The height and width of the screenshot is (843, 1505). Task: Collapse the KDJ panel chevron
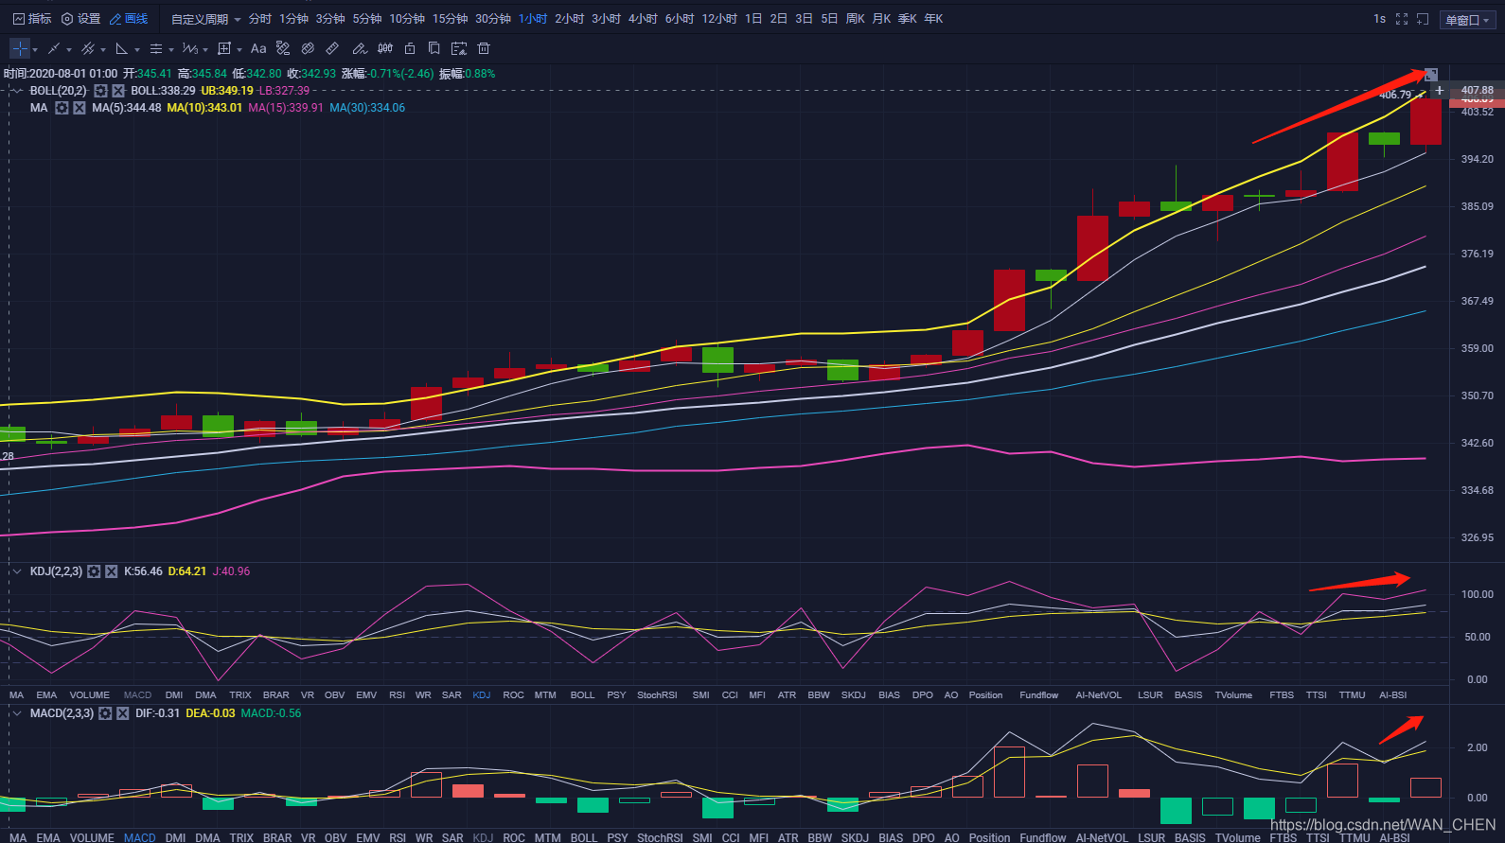click(x=17, y=571)
